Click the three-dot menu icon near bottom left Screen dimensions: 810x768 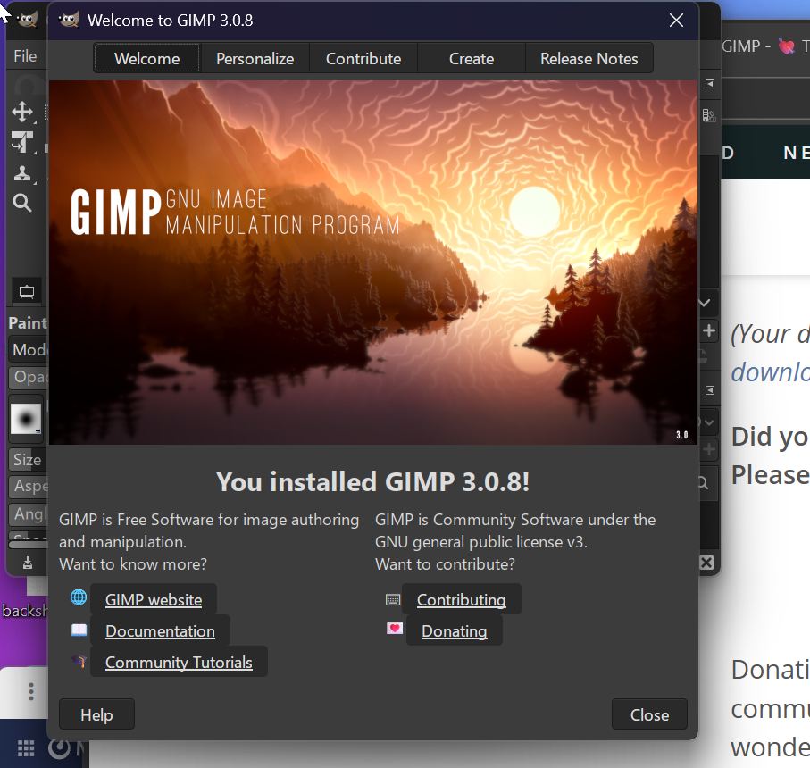[31, 691]
